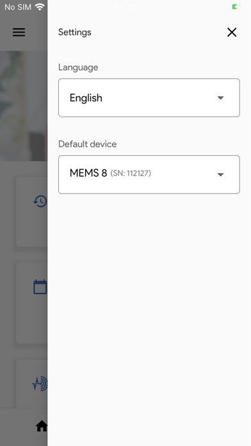Tap the dimmed background photo
251x446 pixels.
(24, 106)
